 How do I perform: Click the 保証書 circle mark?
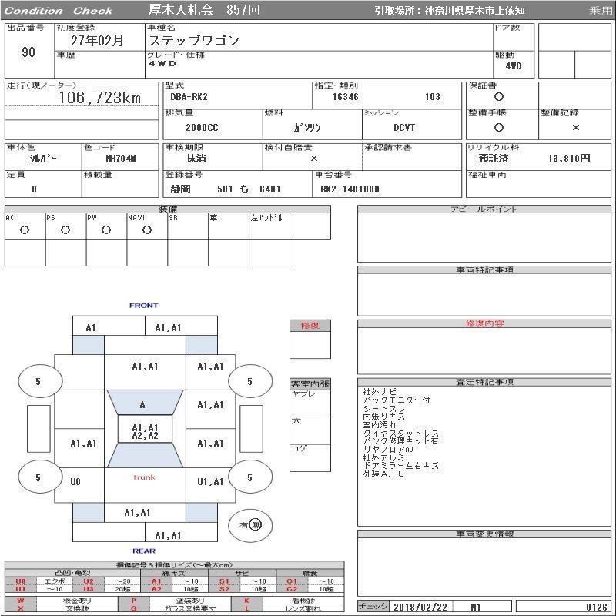(x=499, y=97)
